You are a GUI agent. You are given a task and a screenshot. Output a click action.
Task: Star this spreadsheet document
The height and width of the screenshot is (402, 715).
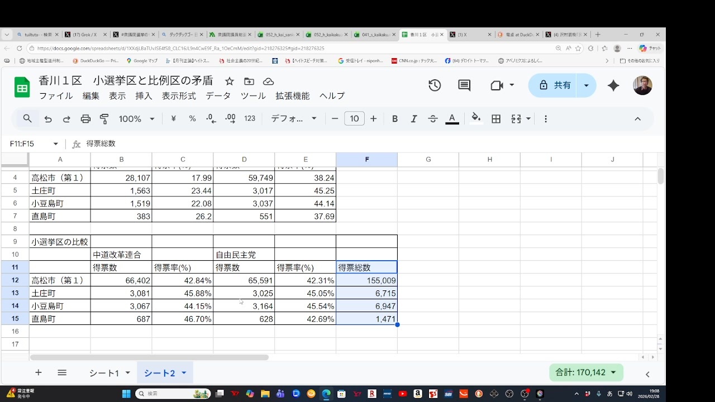tap(230, 81)
